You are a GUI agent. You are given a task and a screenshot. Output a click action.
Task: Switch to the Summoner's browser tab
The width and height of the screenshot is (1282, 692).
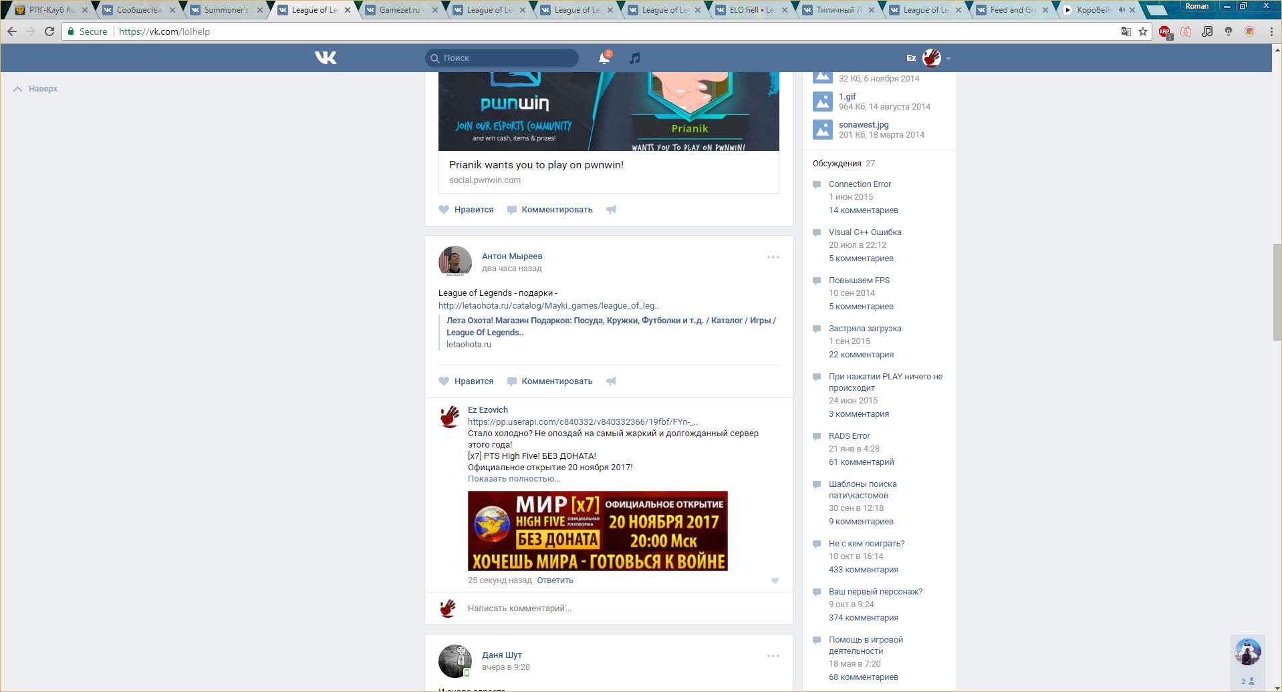coord(225,10)
